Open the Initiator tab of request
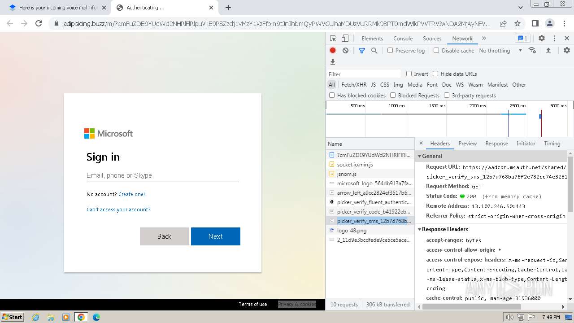This screenshot has height=323, width=574. click(x=526, y=144)
